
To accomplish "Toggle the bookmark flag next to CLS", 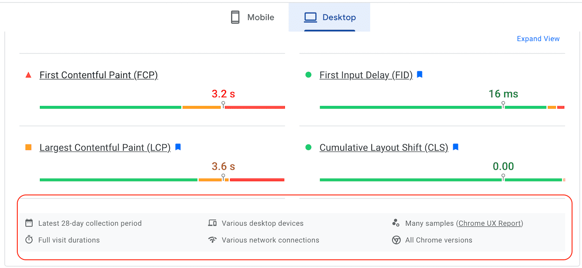I will pos(455,147).
